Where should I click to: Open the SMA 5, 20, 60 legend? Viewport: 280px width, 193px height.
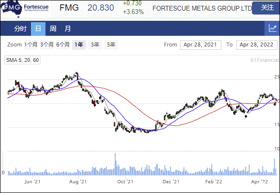click(23, 60)
